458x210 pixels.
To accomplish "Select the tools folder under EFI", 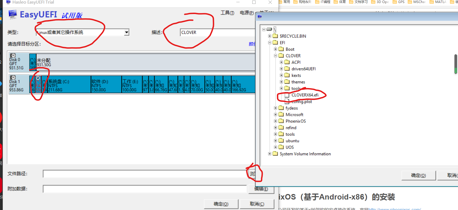I will click(290, 134).
